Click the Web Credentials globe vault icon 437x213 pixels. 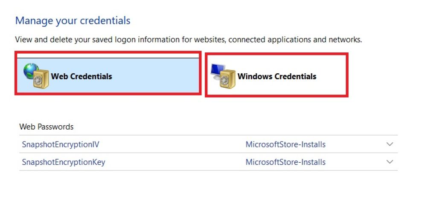pyautogui.click(x=36, y=76)
